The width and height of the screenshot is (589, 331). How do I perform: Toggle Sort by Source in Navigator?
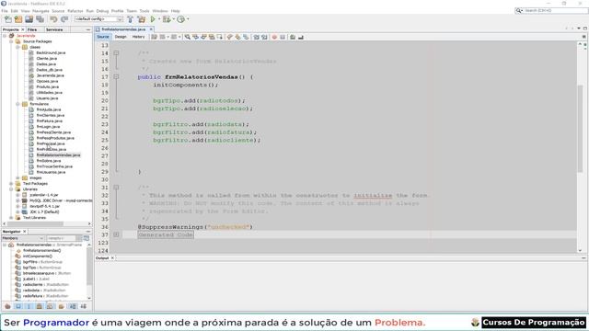point(83,306)
